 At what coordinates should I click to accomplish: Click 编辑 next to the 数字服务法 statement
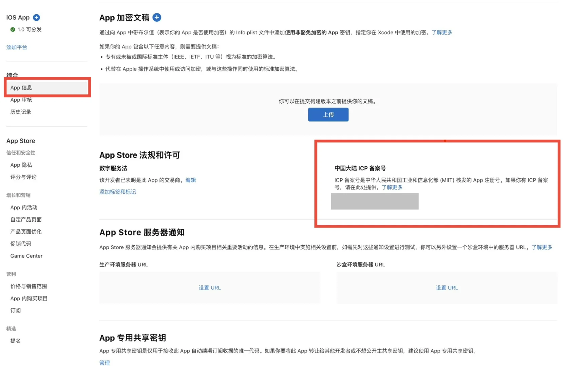(191, 180)
